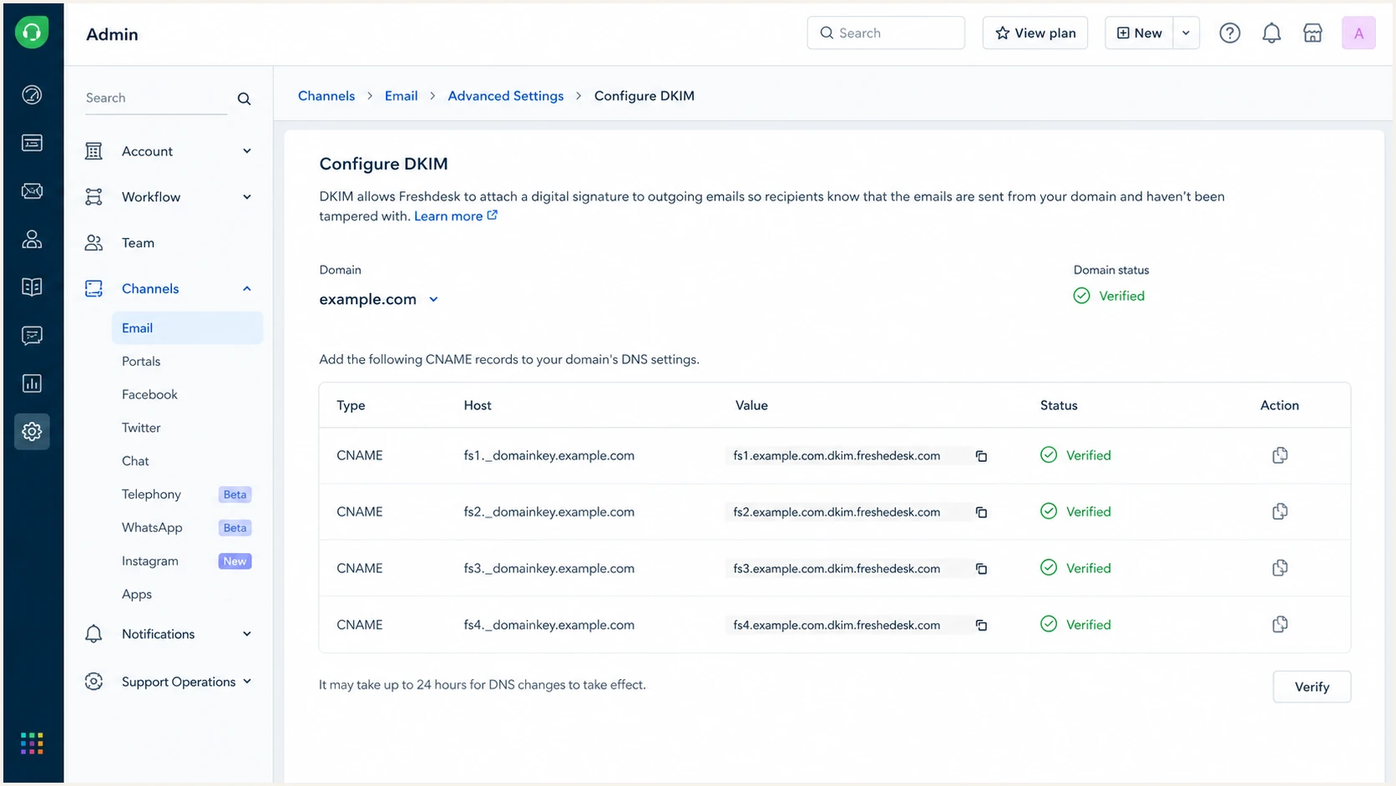
Task: Open the Contacts person icon in rail
Action: [32, 240]
